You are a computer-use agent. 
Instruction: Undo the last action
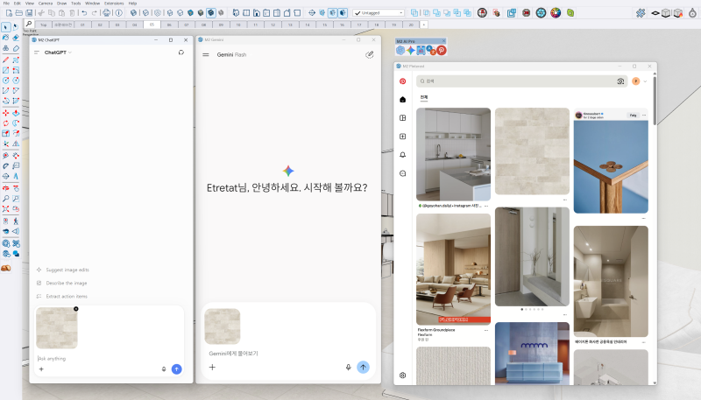click(x=84, y=13)
